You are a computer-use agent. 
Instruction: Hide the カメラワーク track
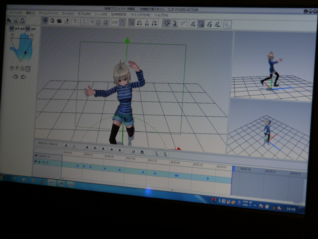[x=36, y=156]
